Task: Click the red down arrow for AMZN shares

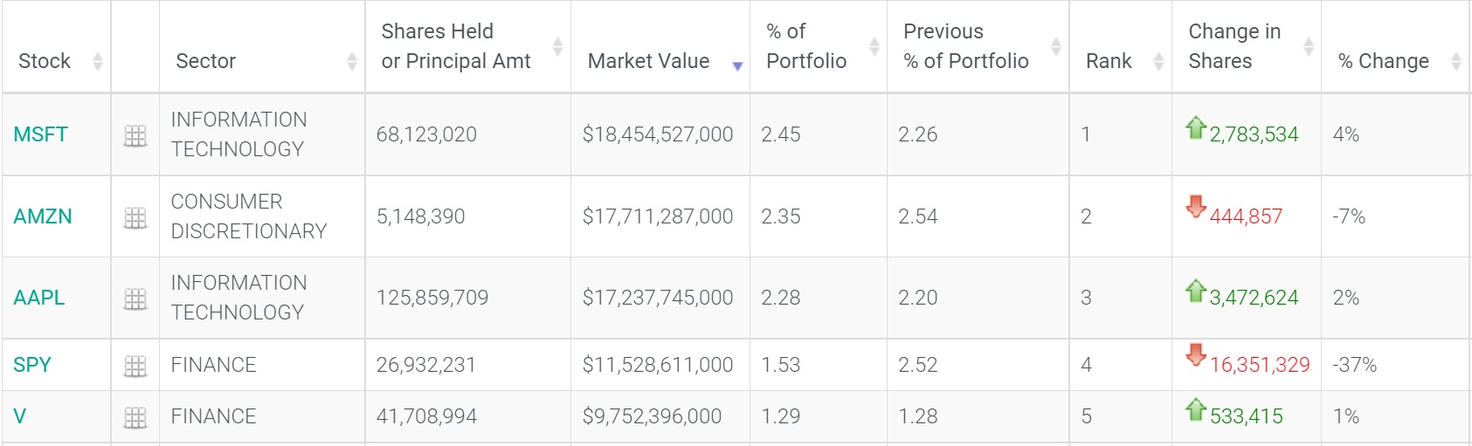Action: point(1195,207)
